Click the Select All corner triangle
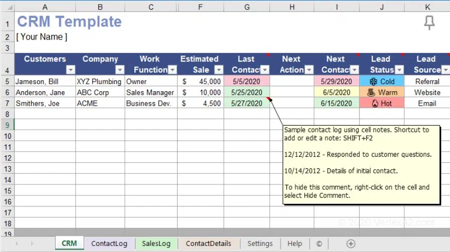 click(x=10, y=7)
